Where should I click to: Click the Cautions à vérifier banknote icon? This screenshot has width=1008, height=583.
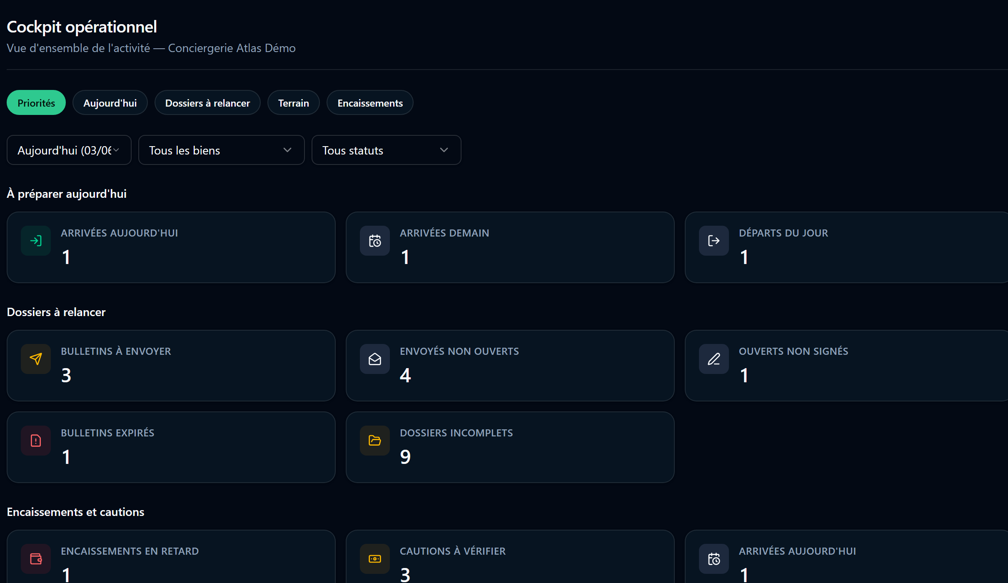(x=375, y=559)
